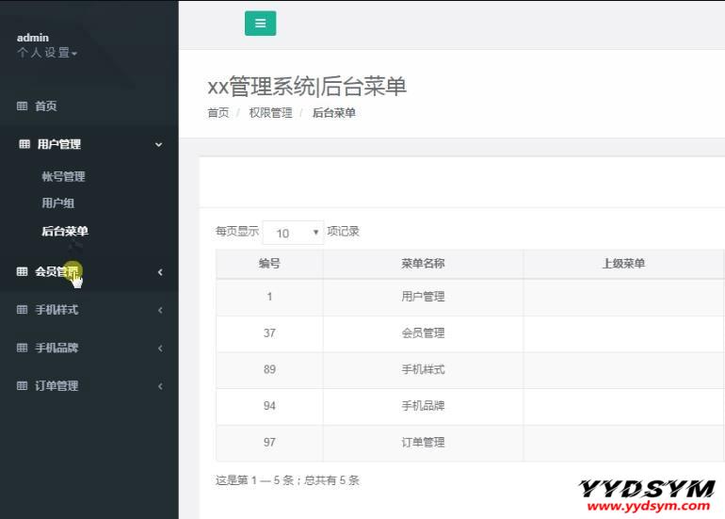725x519 pixels.
Task: Click 后台菜单 breadcrumb text
Action: click(334, 113)
